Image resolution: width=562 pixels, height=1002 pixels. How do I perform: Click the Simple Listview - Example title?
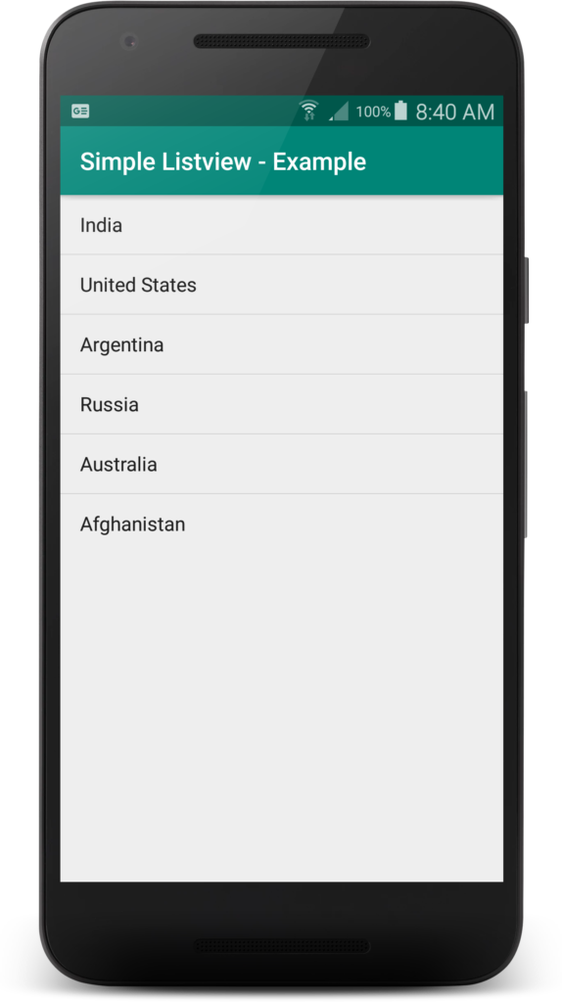[x=223, y=161]
